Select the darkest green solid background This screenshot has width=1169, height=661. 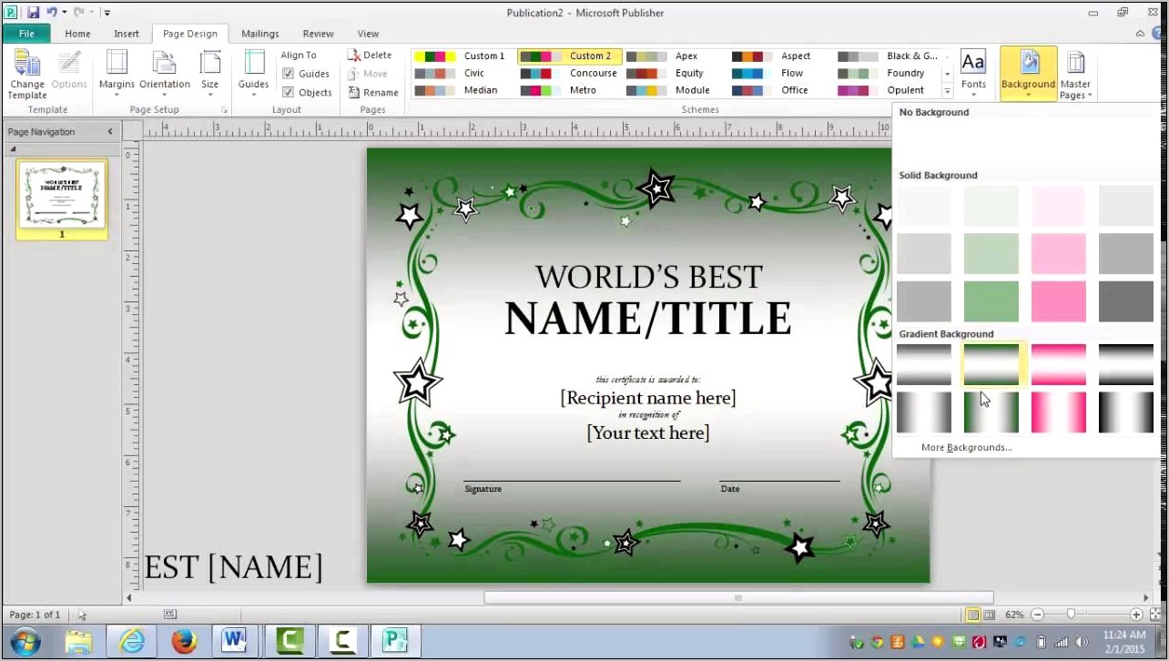(x=991, y=301)
